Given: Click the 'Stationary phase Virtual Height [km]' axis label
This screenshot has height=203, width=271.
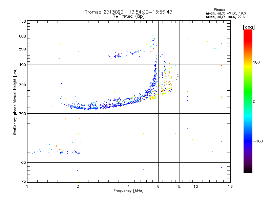Looking at the screenshot, I should click(x=15, y=102).
